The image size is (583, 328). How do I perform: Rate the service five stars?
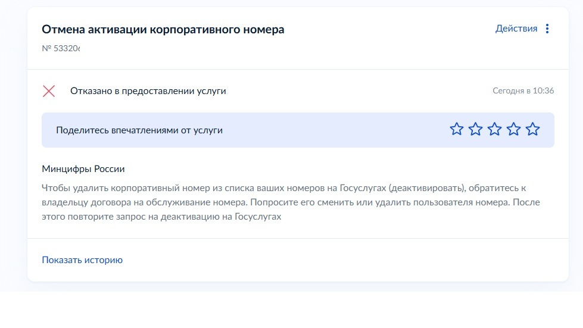532,129
